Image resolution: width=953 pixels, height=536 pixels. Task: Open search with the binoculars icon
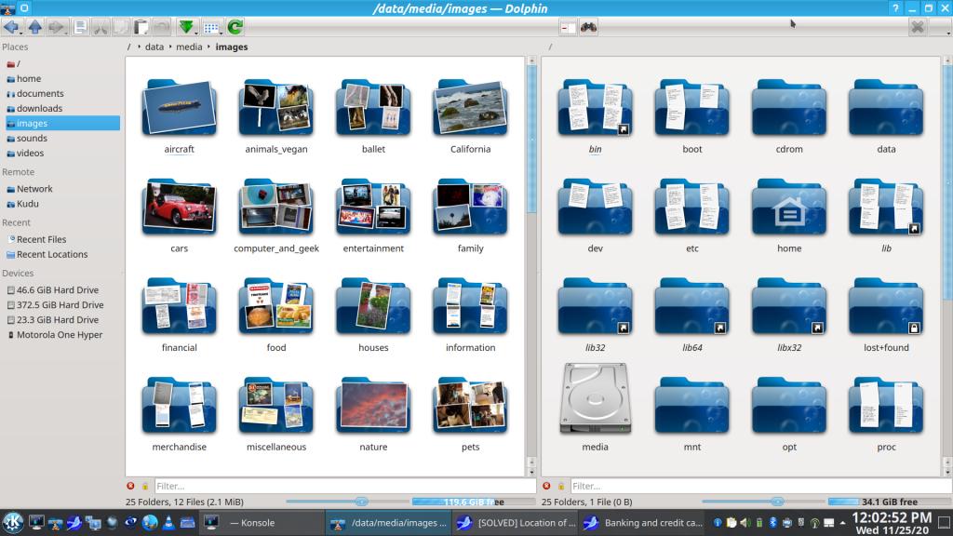coord(588,27)
